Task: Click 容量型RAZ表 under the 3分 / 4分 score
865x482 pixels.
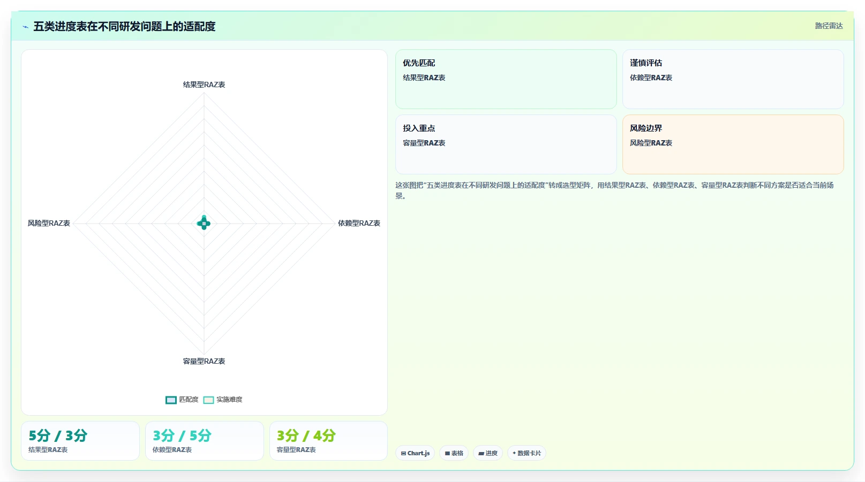Action: pos(296,450)
